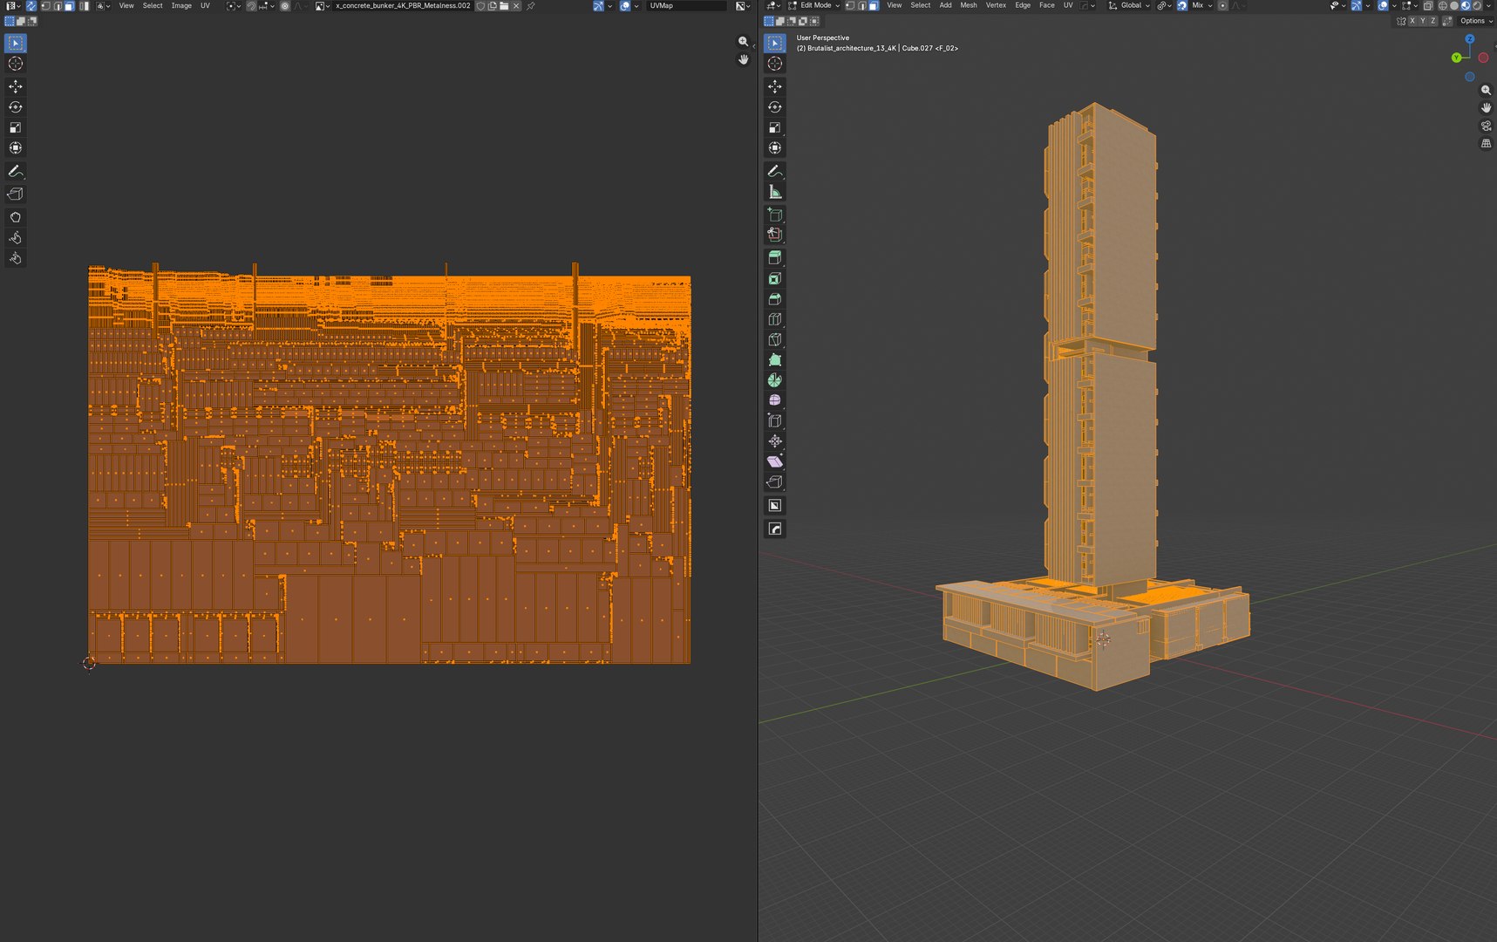
Task: Click image name x_concrete_bunker_4K_PBR_Metalness.002
Action: tap(403, 6)
